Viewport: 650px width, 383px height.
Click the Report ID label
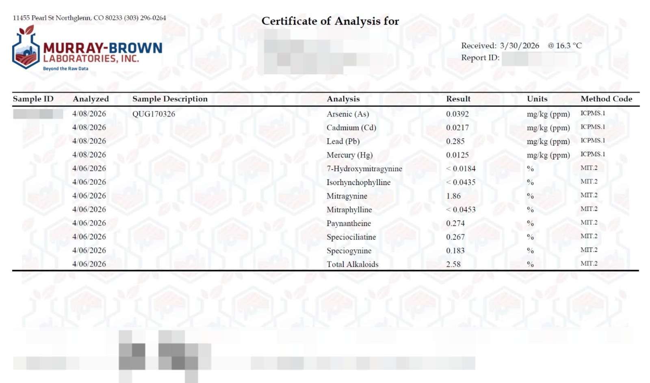tap(480, 58)
